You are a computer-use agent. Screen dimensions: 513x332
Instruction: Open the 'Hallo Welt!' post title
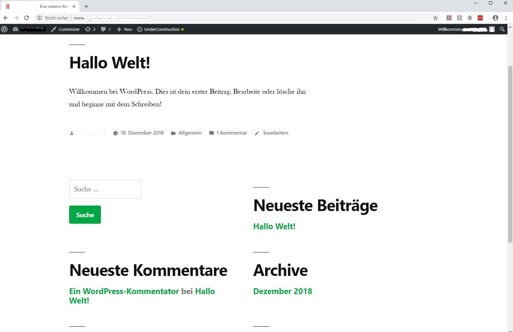[110, 63]
